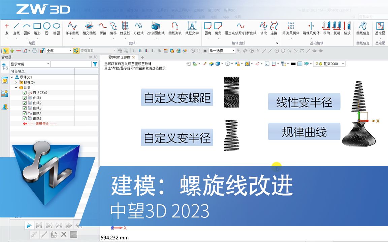Collapse the 历史 history folder
This screenshot has height=242, width=388.
(x=15, y=87)
